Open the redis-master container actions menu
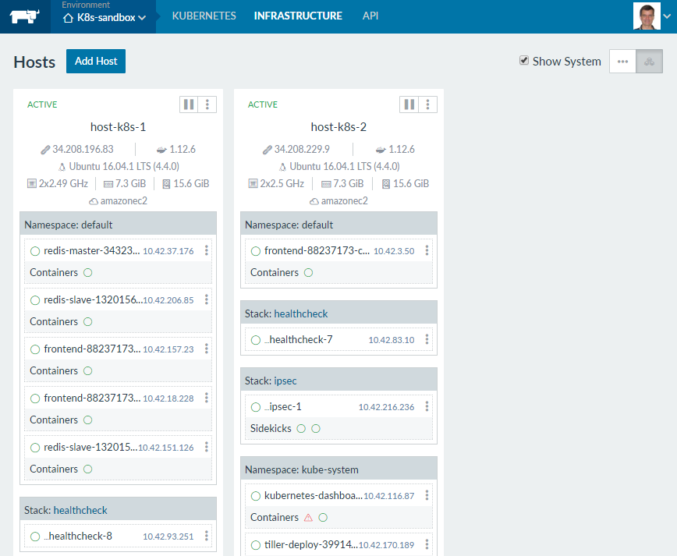This screenshot has width=677, height=556. tap(206, 250)
